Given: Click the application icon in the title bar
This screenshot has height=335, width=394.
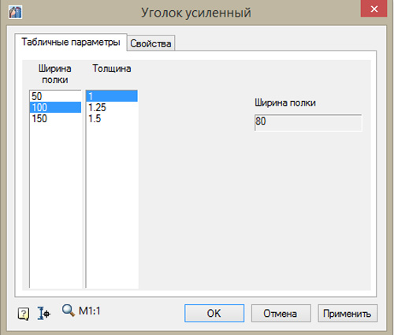Looking at the screenshot, I should (x=15, y=13).
